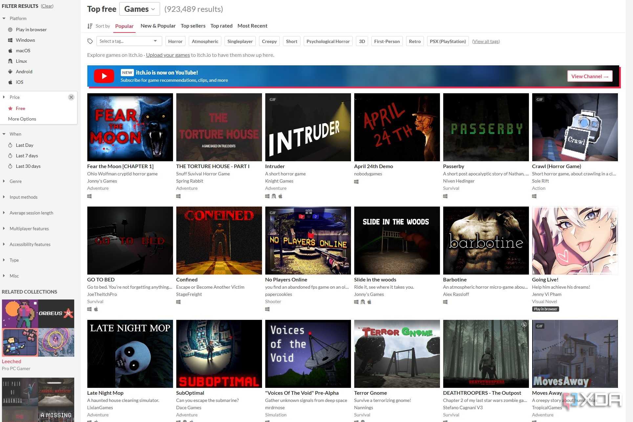Click the tag icon beside Select a tag
Screen dimensions: 633x422
[x=90, y=41]
